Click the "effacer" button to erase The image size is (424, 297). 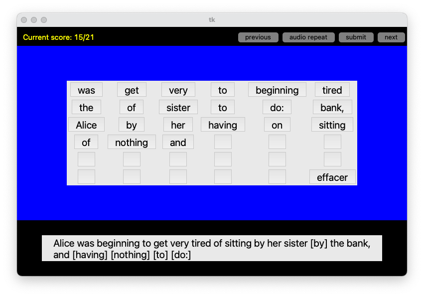(x=332, y=176)
